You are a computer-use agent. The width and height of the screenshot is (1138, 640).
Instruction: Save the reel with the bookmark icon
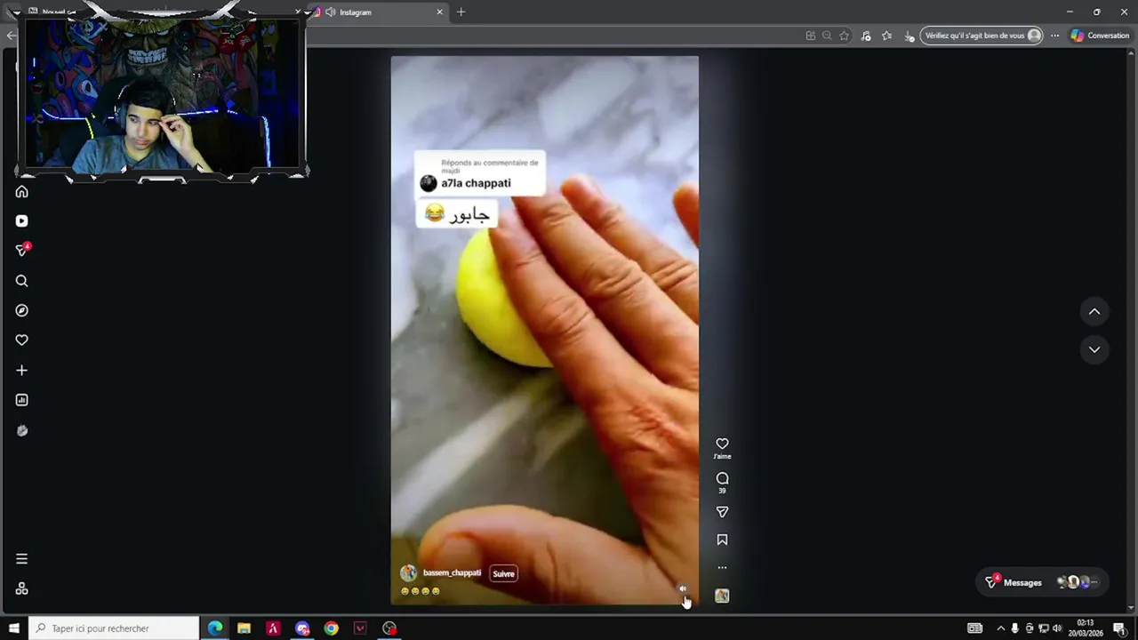722,540
